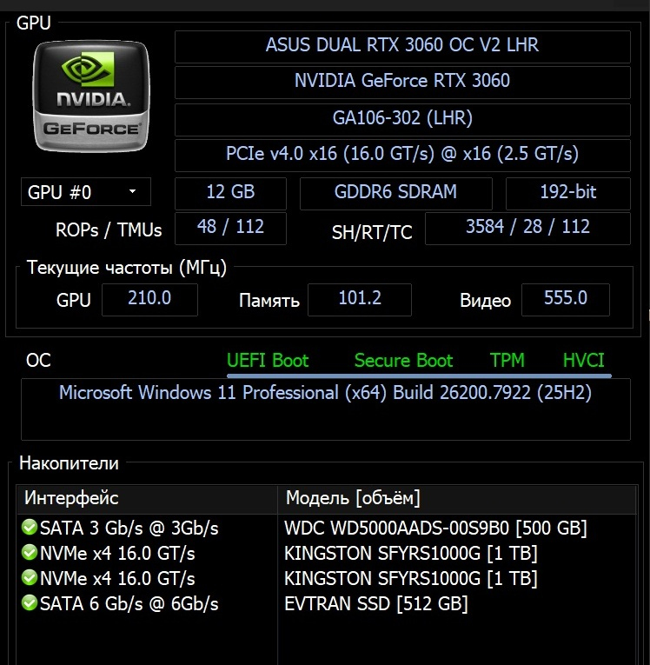650x665 pixels.
Task: Click status icon of first NVMe x4 drive
Action: click(x=30, y=554)
